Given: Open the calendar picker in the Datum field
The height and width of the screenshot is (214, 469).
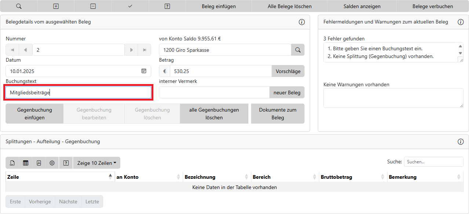Looking at the screenshot, I should (x=144, y=71).
